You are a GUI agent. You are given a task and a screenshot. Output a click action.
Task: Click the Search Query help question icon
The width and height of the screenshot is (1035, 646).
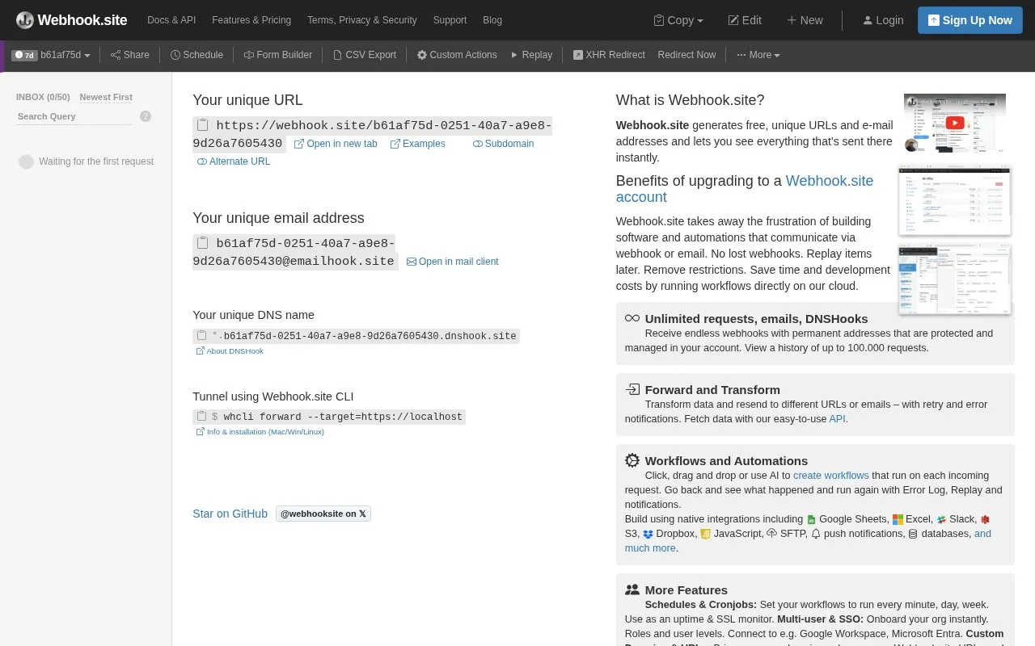point(146,116)
